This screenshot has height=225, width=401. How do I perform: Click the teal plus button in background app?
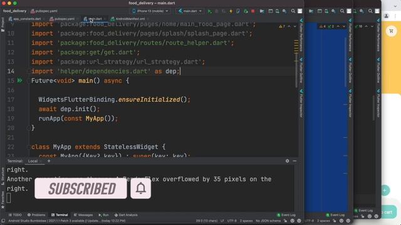click(384, 190)
